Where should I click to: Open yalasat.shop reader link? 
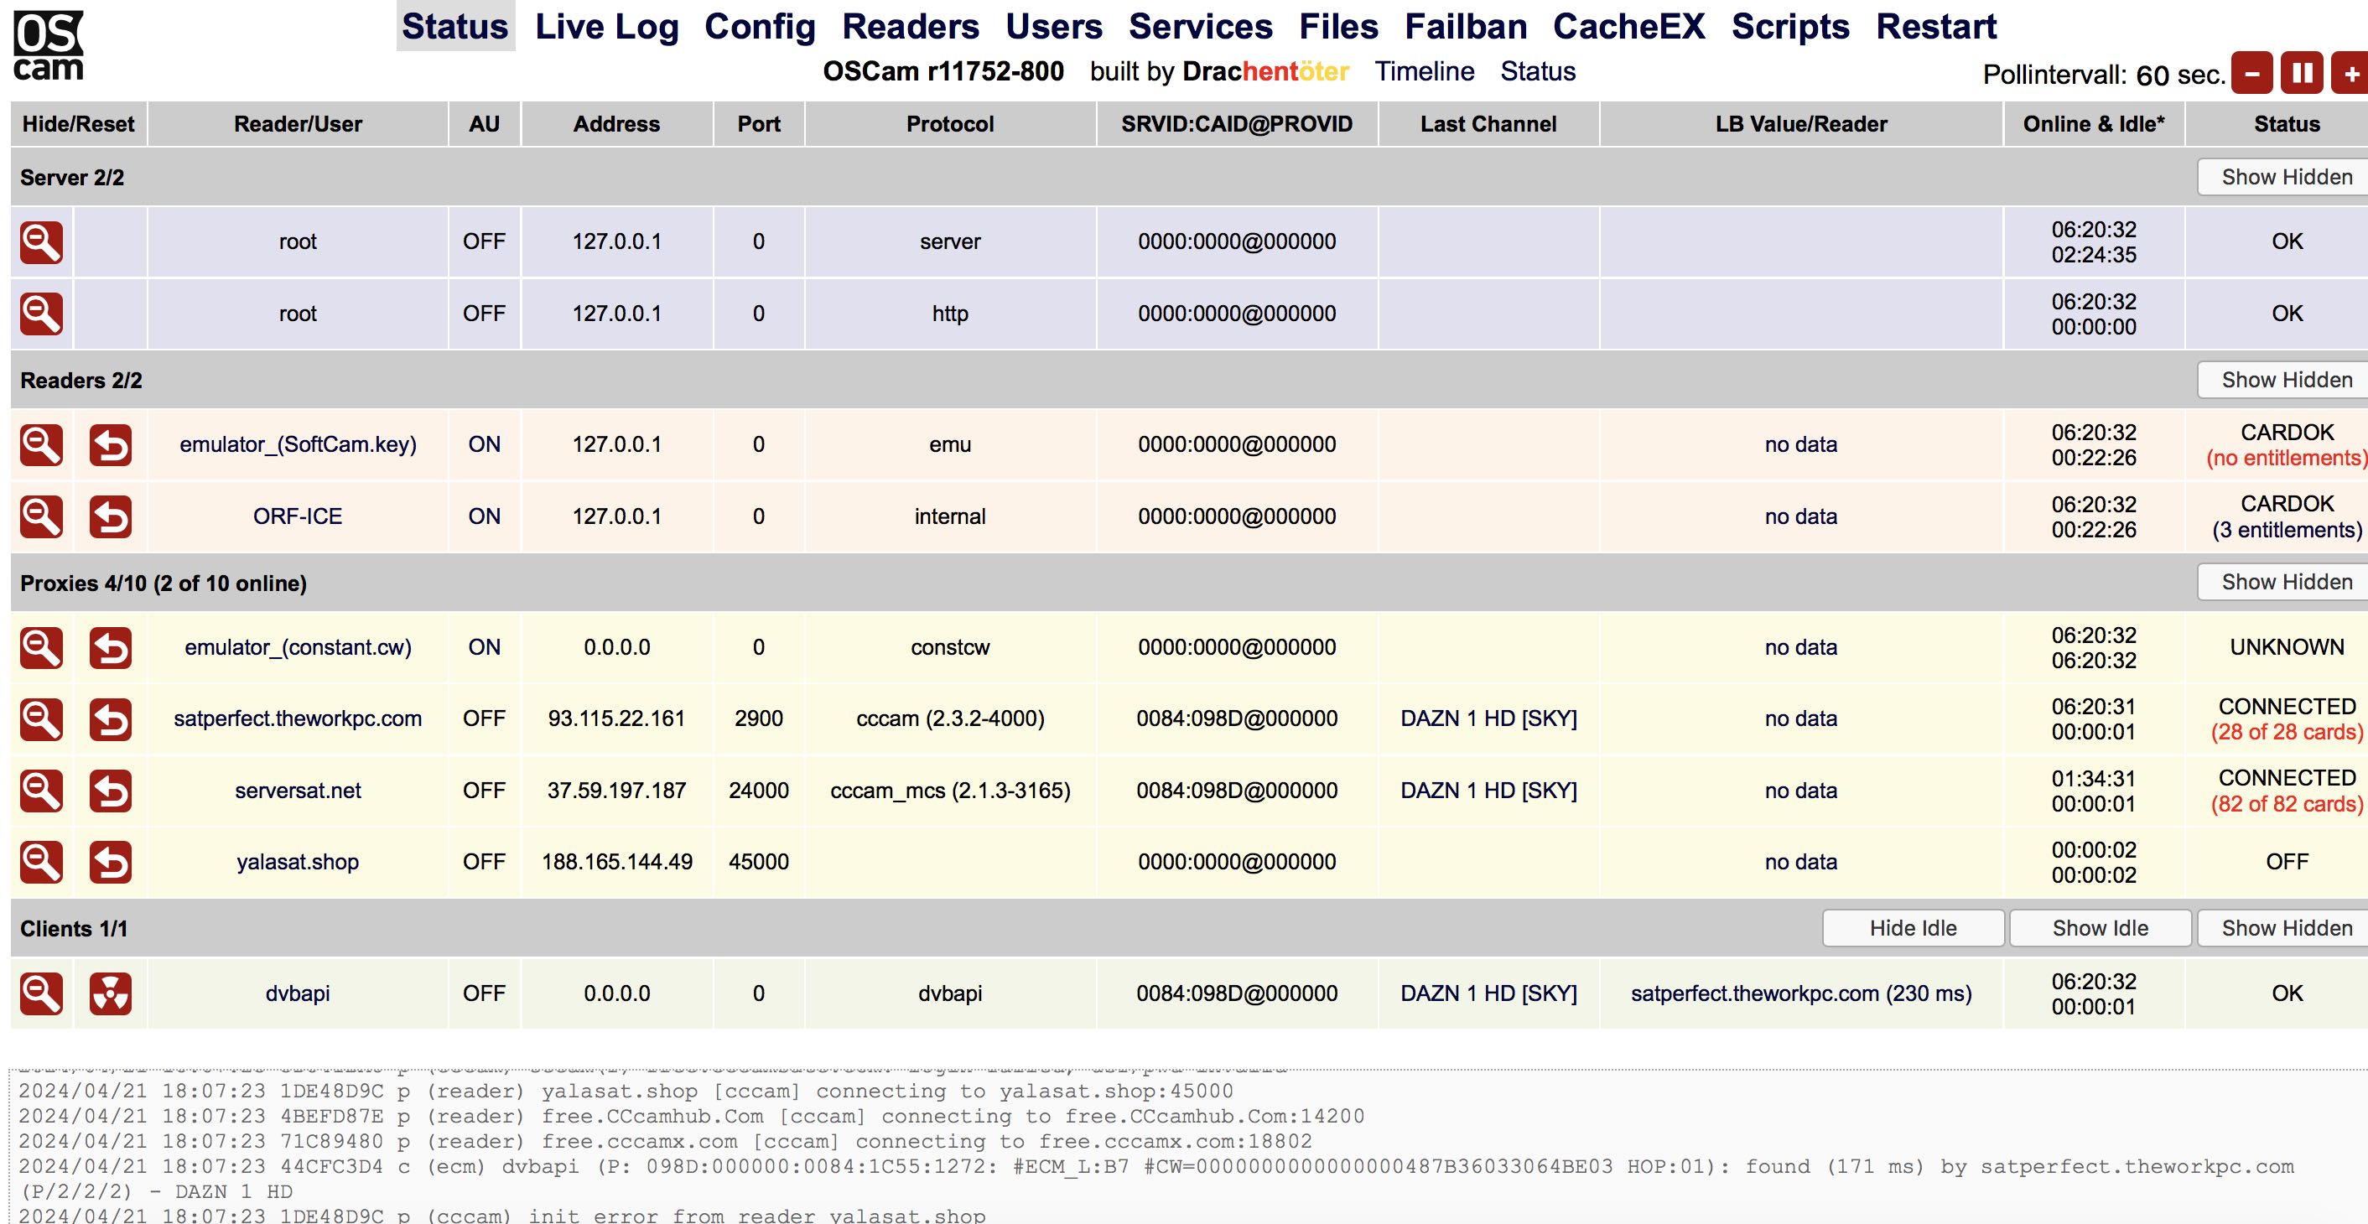[298, 862]
